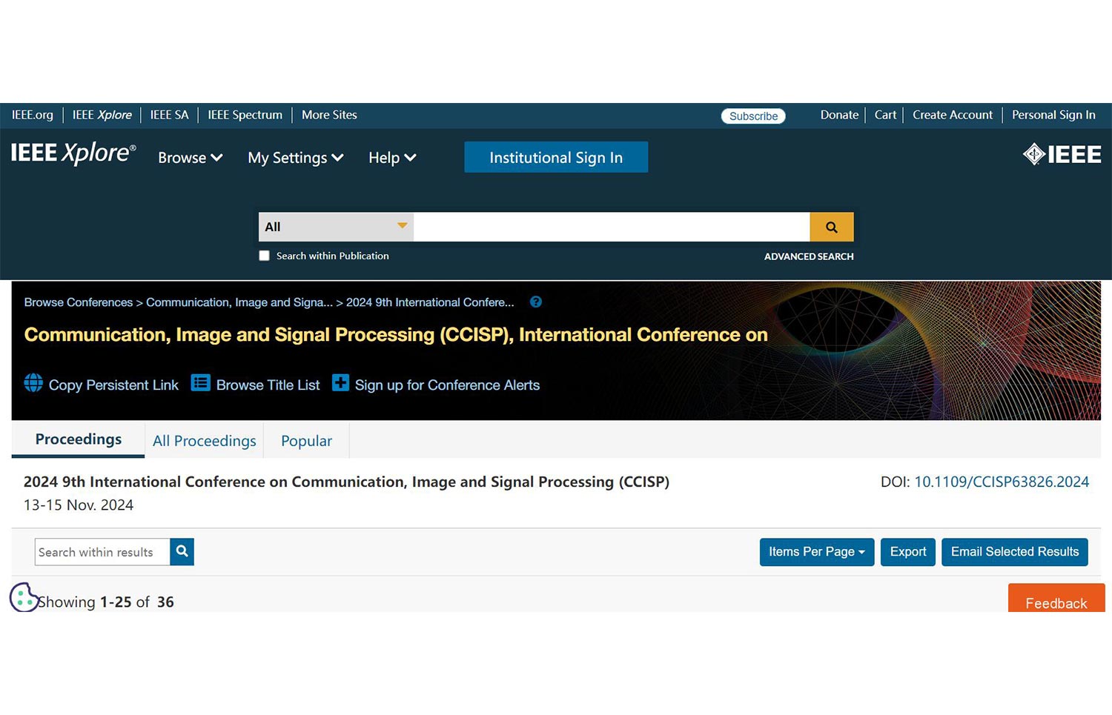Image resolution: width=1112 pixels, height=715 pixels.
Task: Click the globe Copy Persistent Link icon
Action: pyautogui.click(x=33, y=383)
